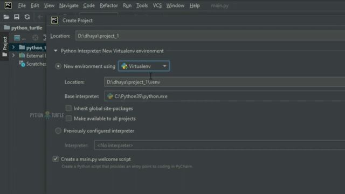
Task: Select the python_turtle folder tree row
Action: [x=28, y=47]
